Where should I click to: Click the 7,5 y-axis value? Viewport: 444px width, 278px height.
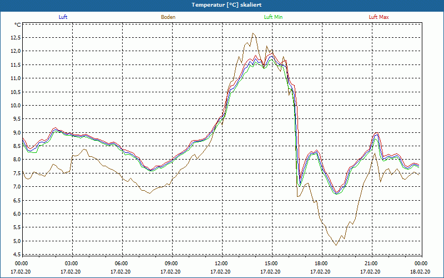pos(16,173)
